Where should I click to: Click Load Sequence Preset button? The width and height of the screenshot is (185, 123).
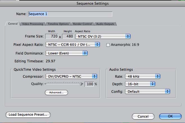pos(28,115)
